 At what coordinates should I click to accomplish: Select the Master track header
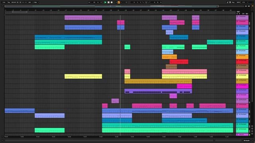click(x=242, y=135)
